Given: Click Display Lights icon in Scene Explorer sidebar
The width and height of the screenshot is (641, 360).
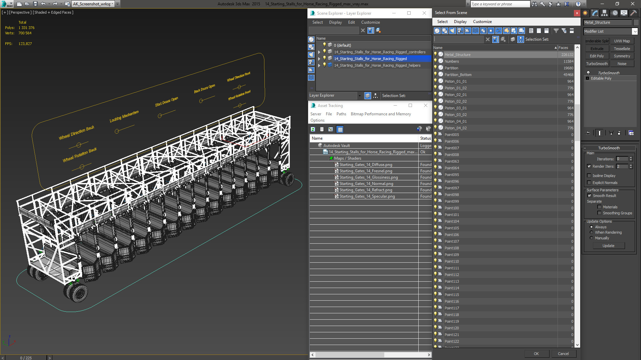Looking at the screenshot, I should click(311, 55).
